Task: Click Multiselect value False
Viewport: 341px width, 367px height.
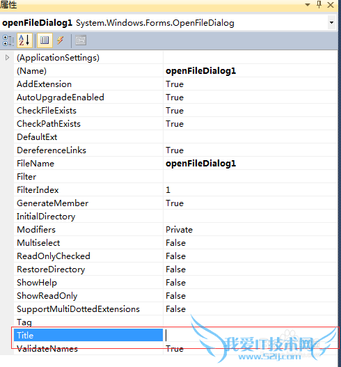Action: 251,243
